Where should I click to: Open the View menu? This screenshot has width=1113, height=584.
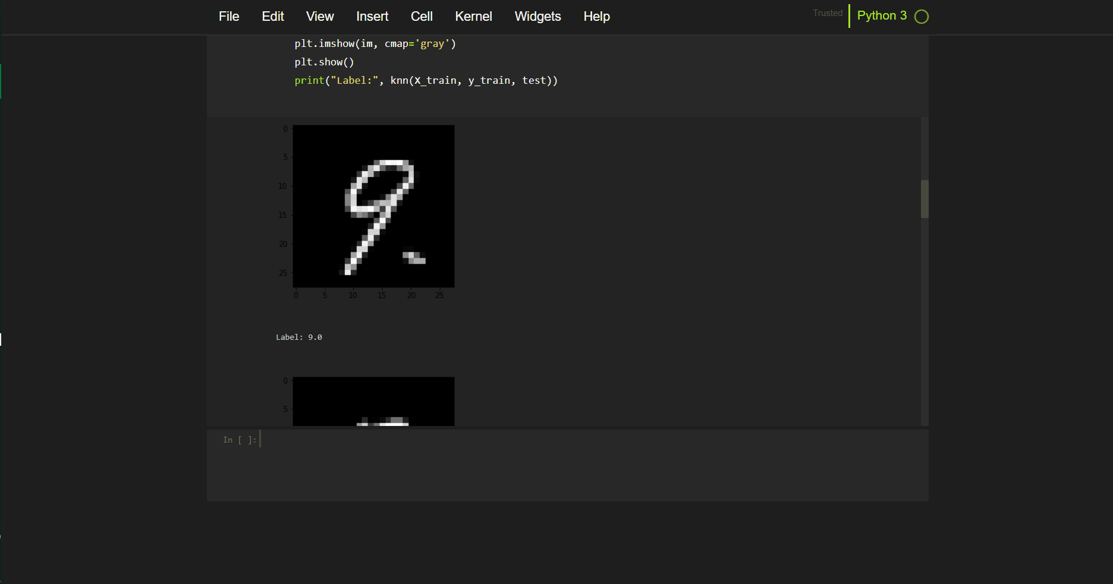(320, 17)
